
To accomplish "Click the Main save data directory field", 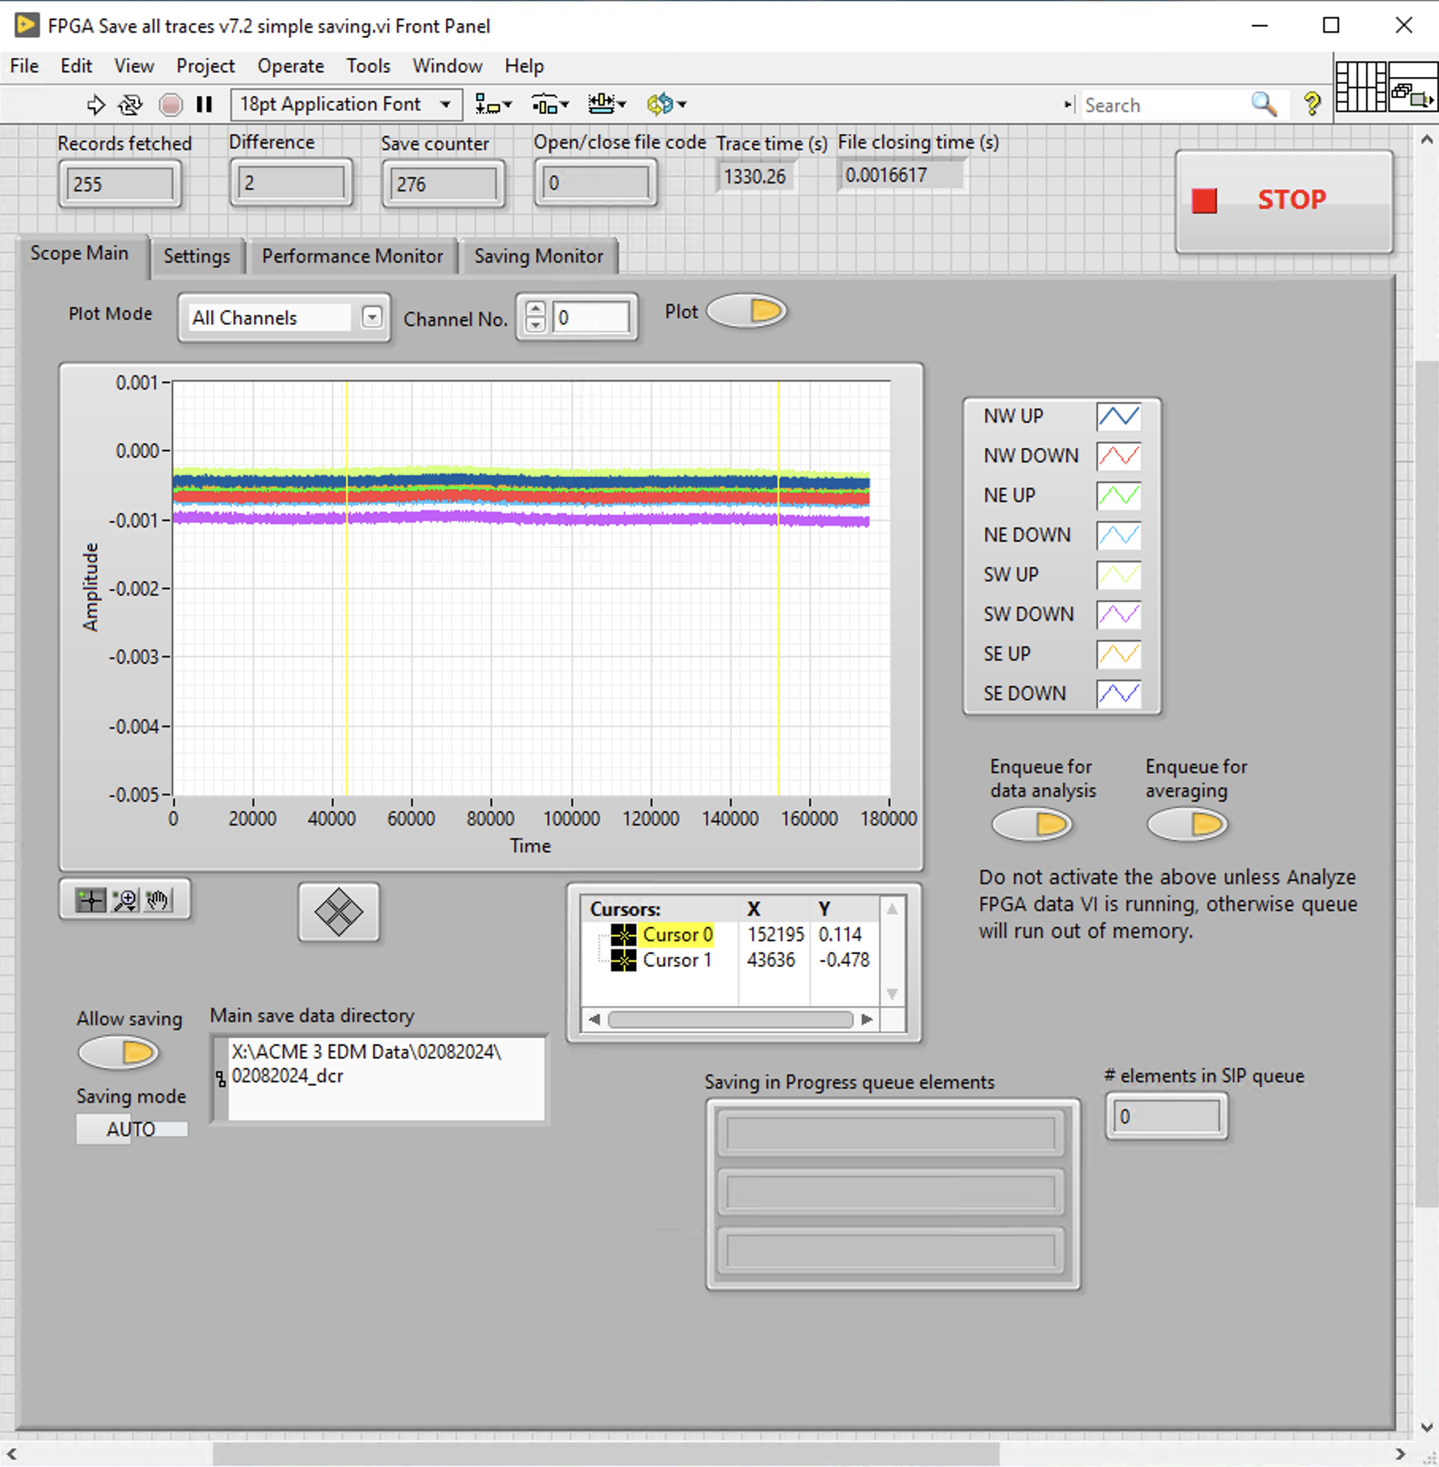I will click(x=384, y=1078).
